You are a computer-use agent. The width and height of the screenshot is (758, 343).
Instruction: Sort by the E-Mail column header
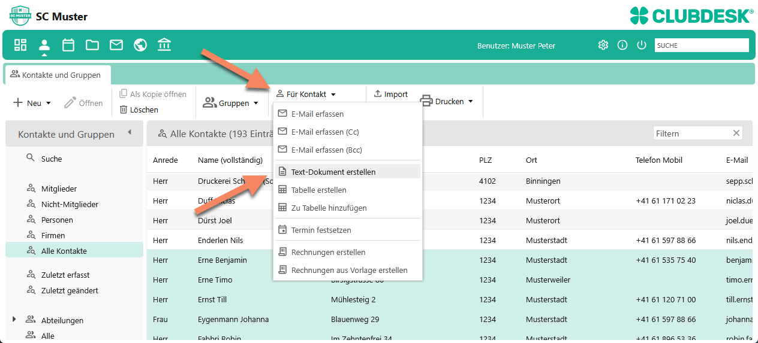pyautogui.click(x=736, y=160)
